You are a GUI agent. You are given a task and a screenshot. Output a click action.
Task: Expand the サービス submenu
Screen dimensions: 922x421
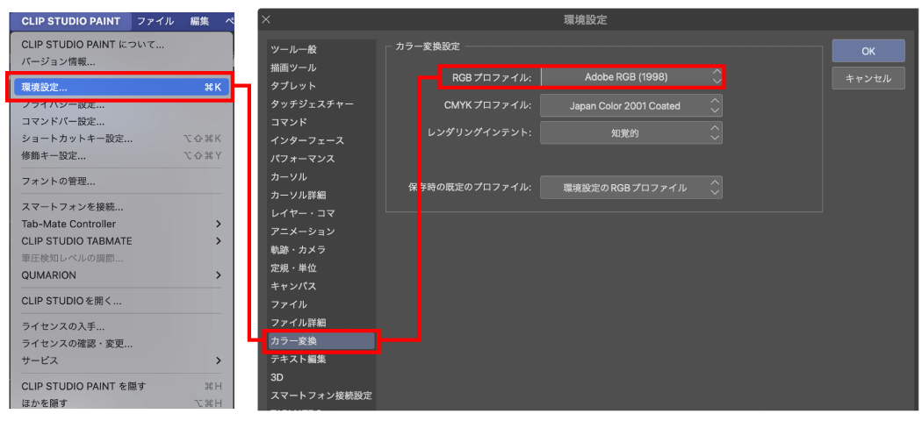122,360
